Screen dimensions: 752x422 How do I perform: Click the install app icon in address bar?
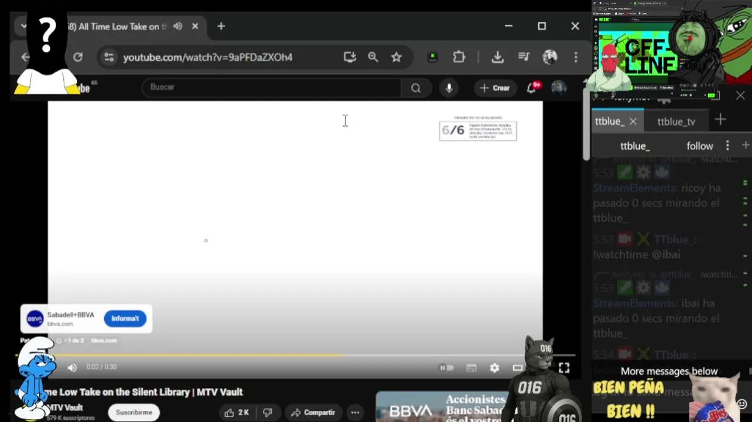pyautogui.click(x=350, y=57)
